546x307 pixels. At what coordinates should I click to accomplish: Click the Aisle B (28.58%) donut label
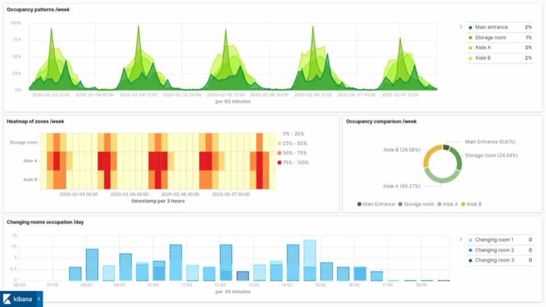tap(402, 150)
